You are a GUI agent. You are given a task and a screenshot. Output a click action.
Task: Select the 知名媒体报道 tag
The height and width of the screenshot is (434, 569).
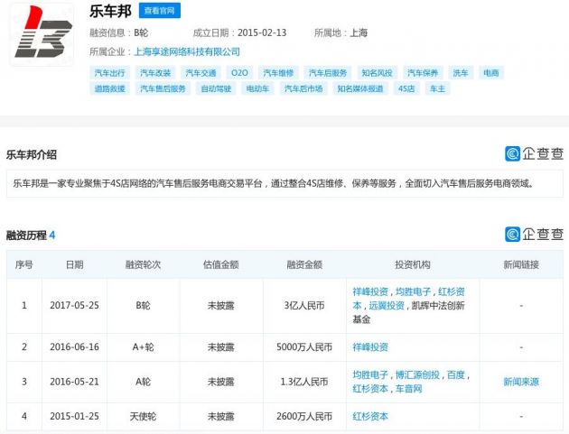360,88
